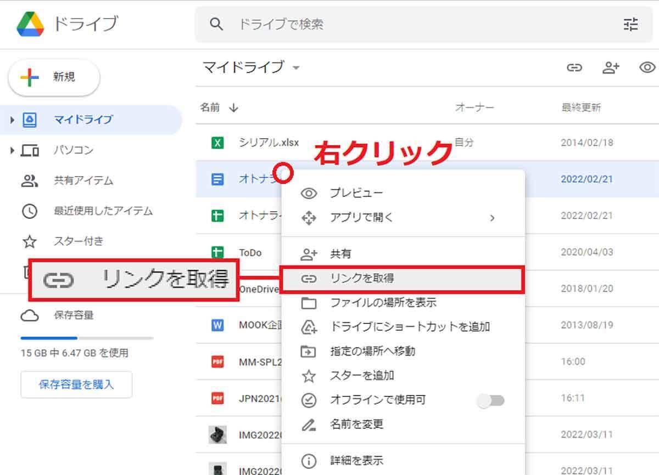This screenshot has height=475, width=659.
Task: Click the storage usage progress bar
Action: click(x=87, y=338)
